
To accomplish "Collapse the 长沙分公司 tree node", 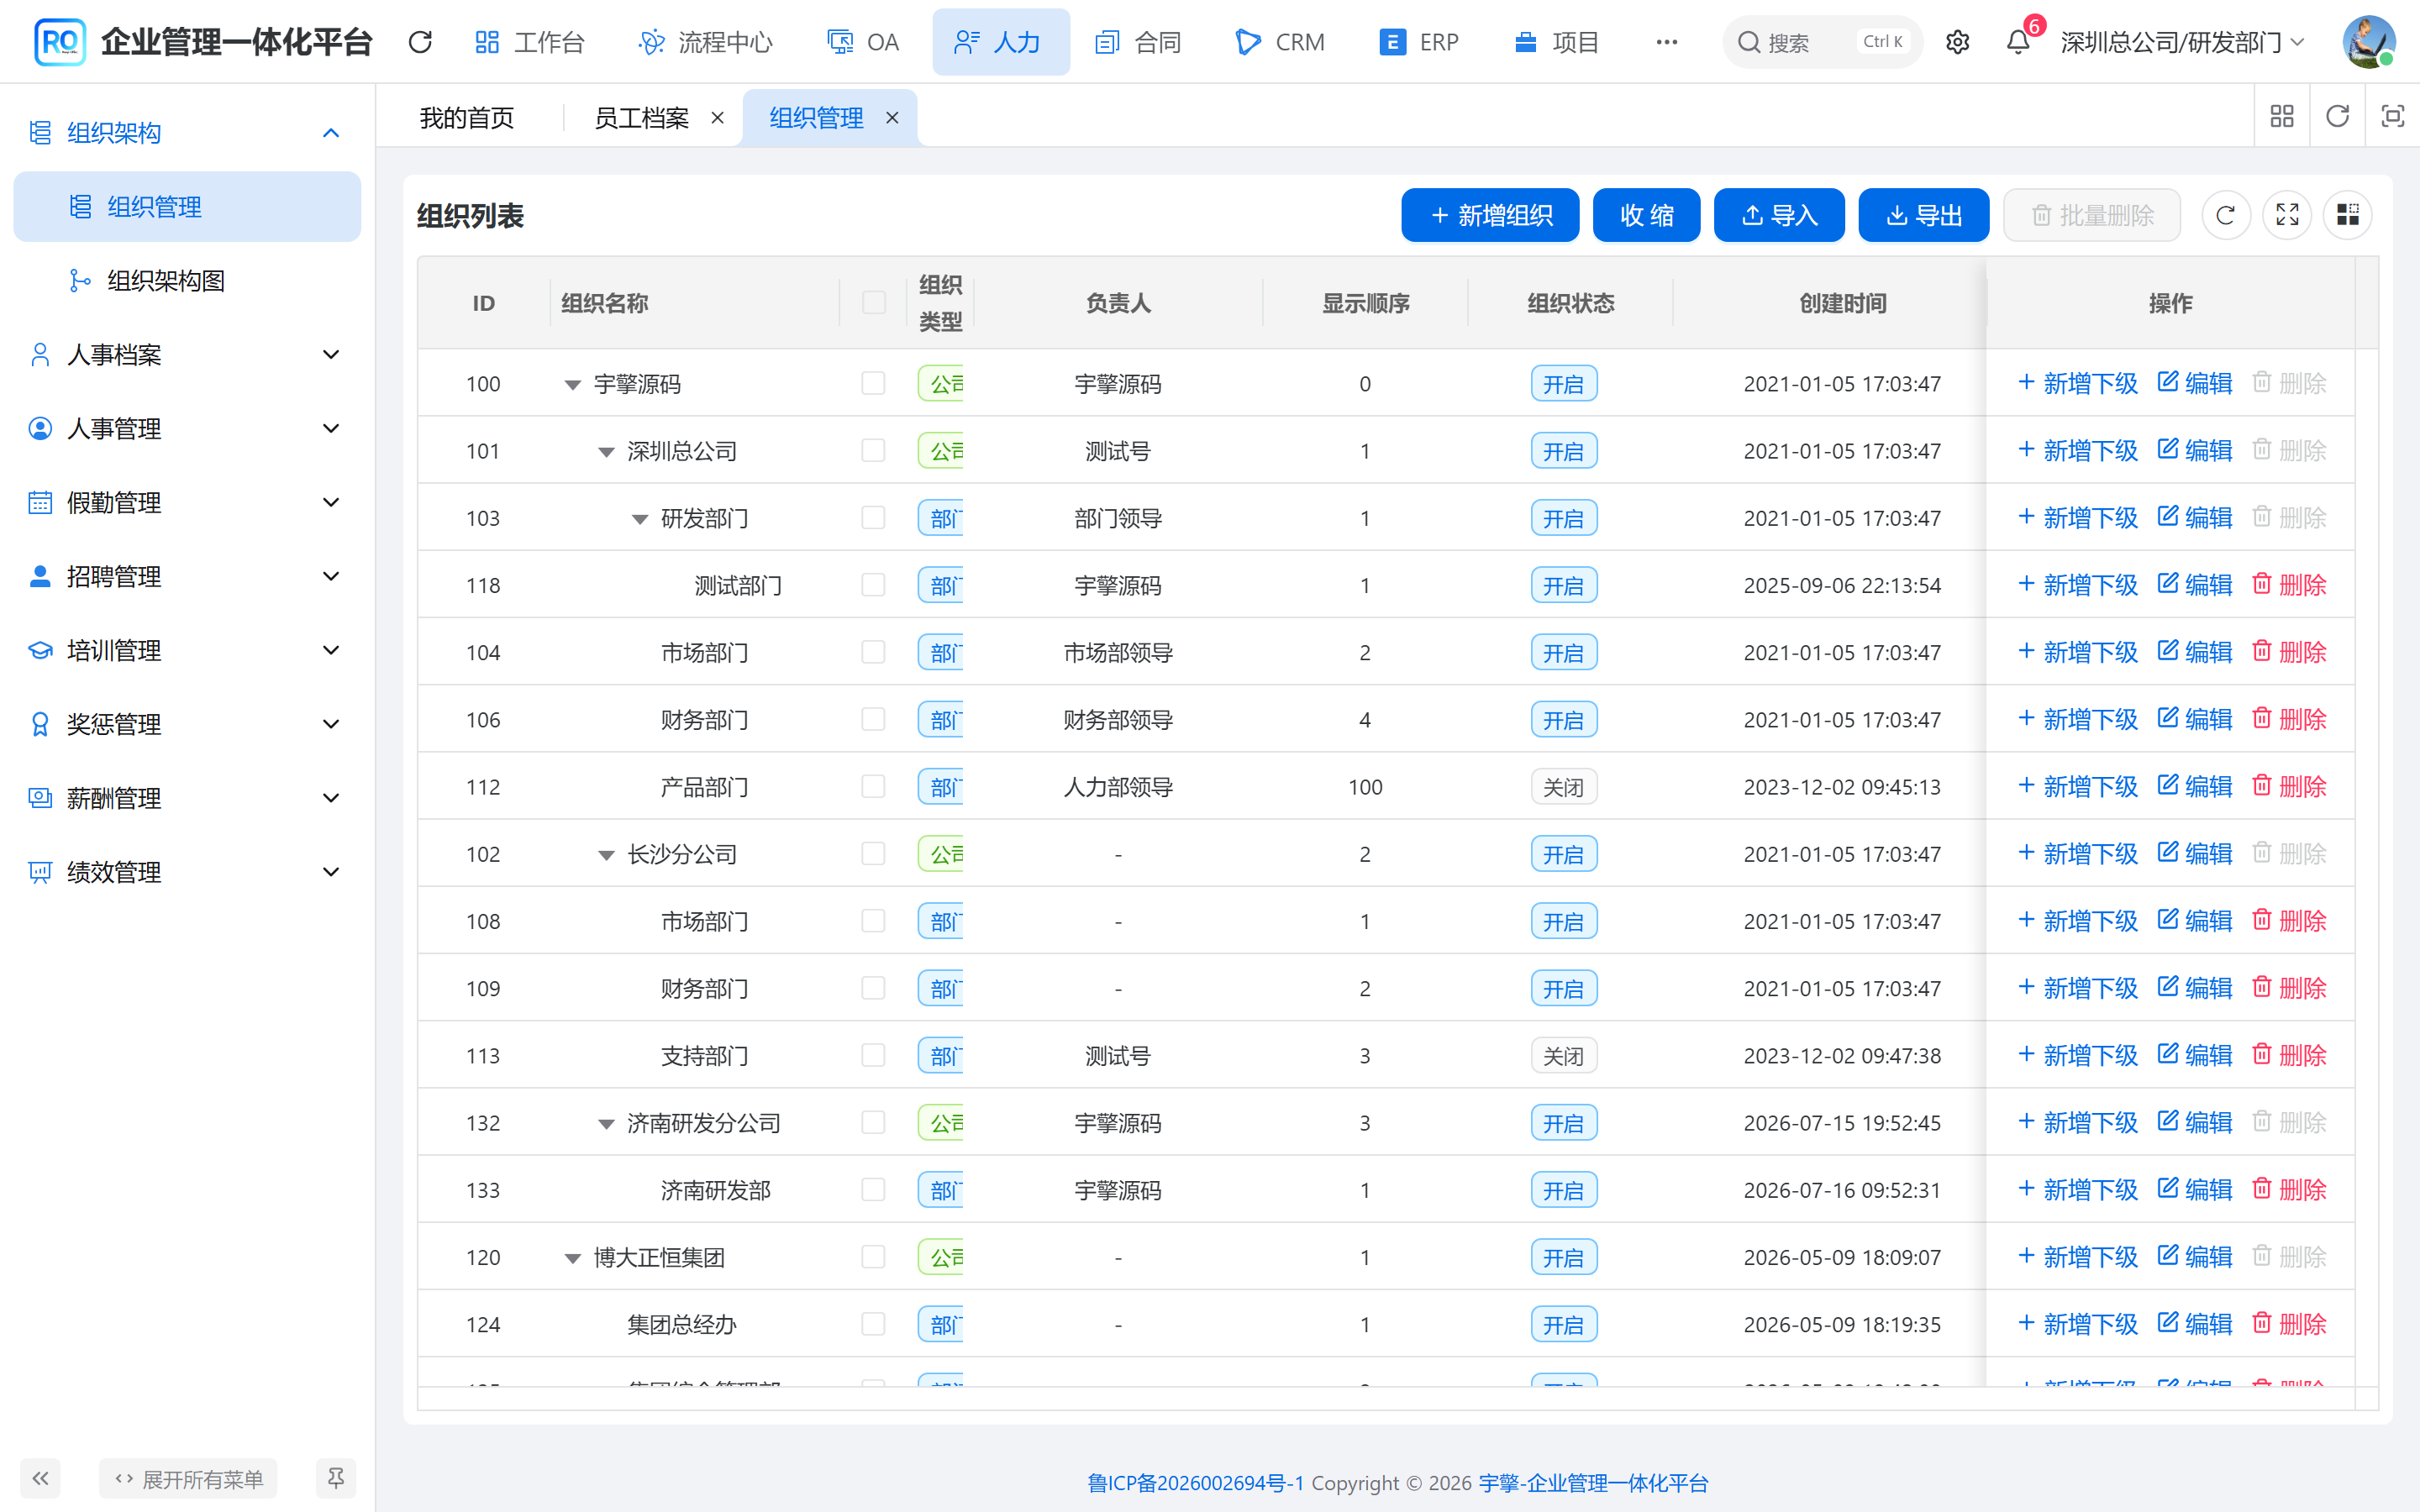I will tap(606, 855).
